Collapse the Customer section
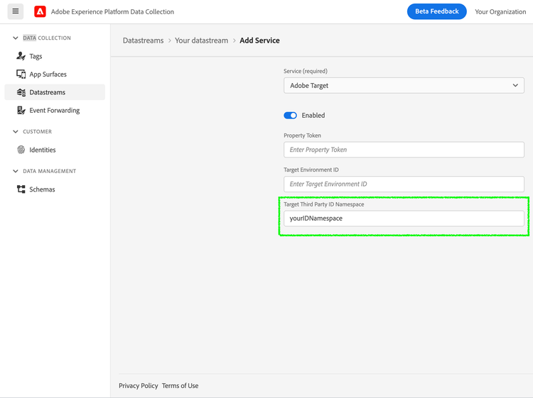This screenshot has height=398, width=533. coord(16,132)
